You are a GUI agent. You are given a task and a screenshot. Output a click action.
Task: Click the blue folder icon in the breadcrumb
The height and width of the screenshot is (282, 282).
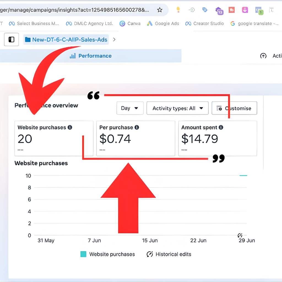(x=28, y=39)
